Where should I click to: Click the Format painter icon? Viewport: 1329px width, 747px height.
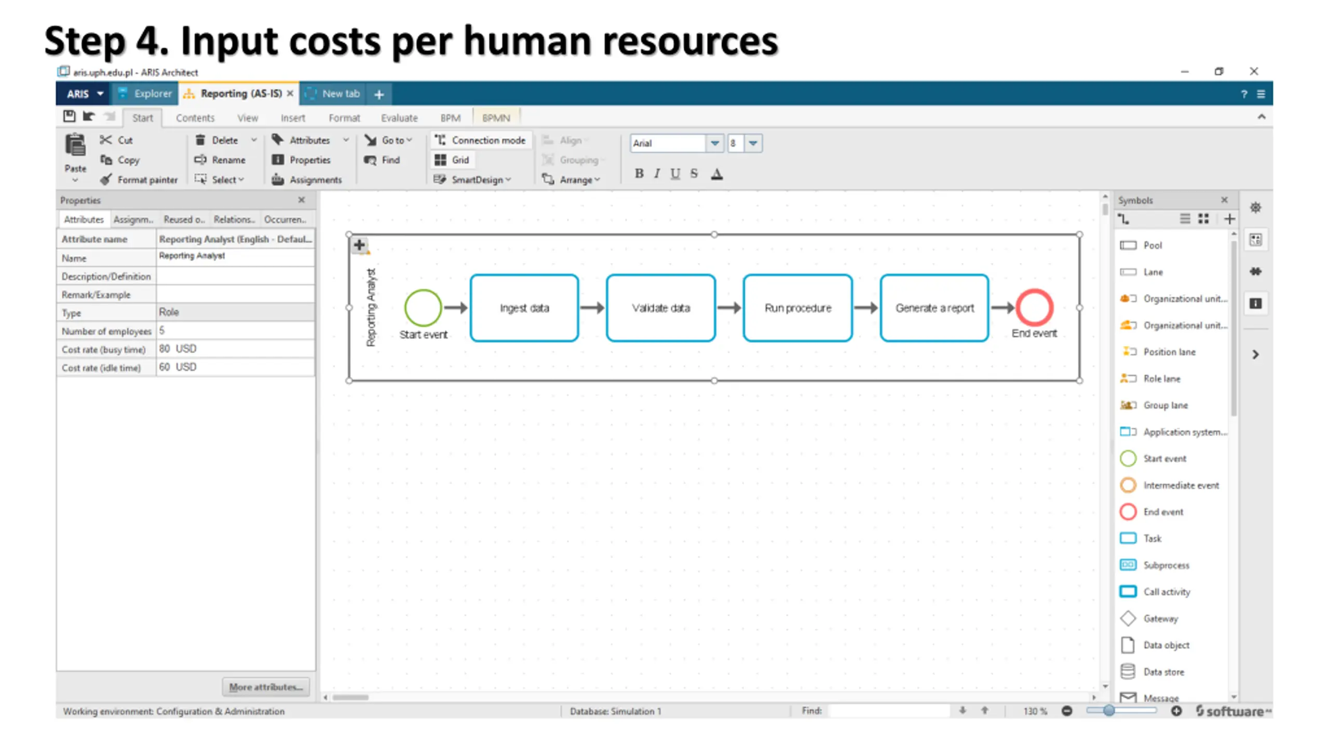tap(106, 179)
